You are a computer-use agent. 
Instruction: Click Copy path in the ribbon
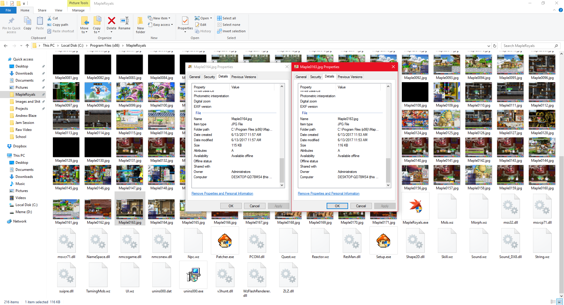[58, 25]
